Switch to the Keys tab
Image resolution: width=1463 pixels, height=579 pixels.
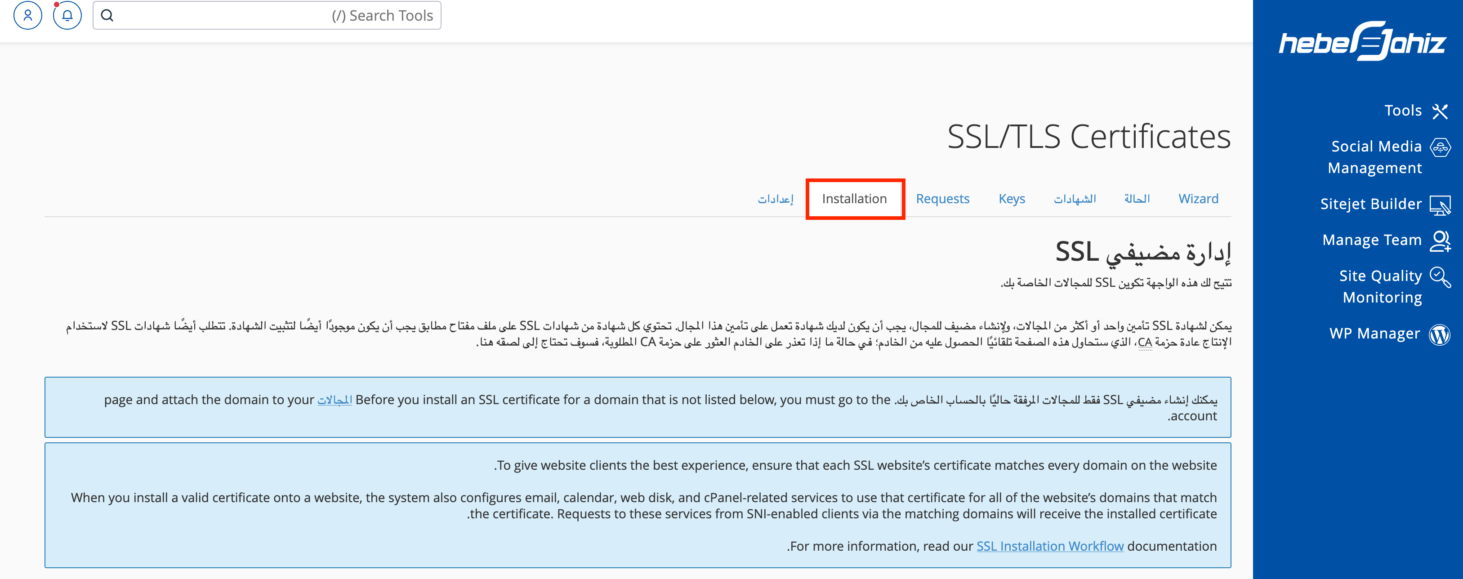pos(1012,199)
